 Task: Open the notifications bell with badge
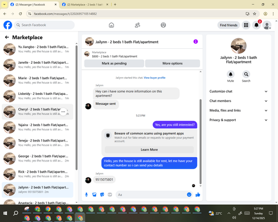(x=256, y=25)
